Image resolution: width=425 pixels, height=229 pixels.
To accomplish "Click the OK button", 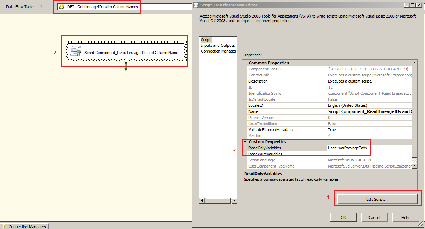I will pos(343,217).
